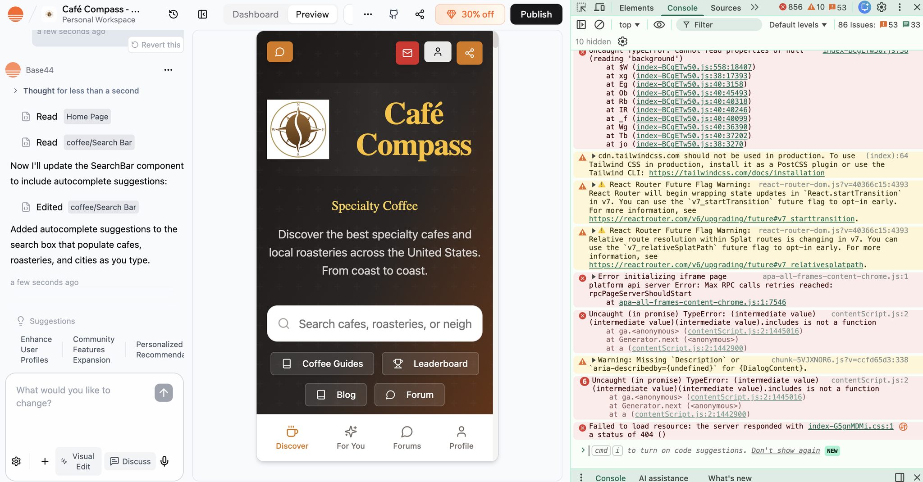Toggle the DevTools device toolbar icon
This screenshot has width=923, height=482.
[x=599, y=7]
